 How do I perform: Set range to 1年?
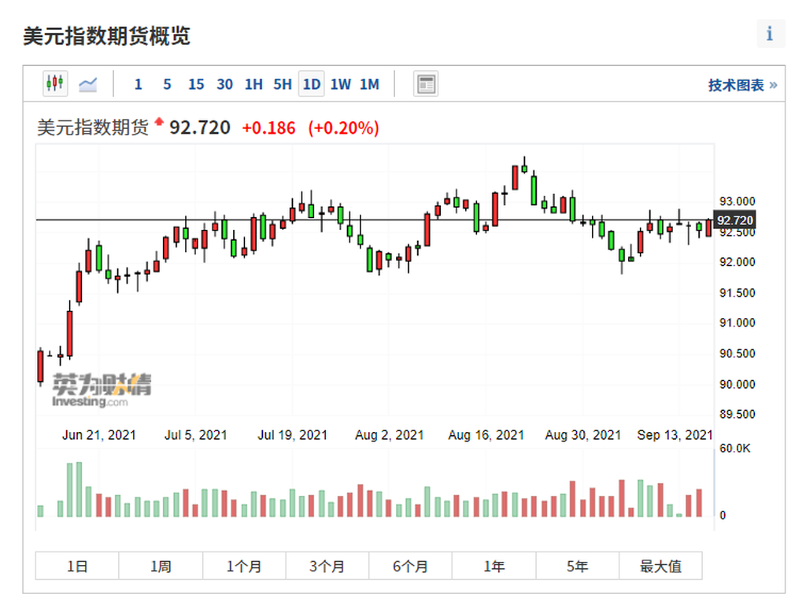click(494, 567)
